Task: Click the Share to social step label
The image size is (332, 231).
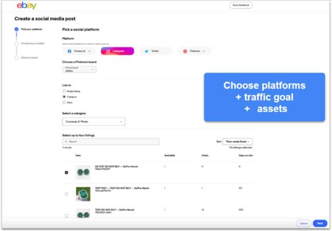Action: point(29,58)
